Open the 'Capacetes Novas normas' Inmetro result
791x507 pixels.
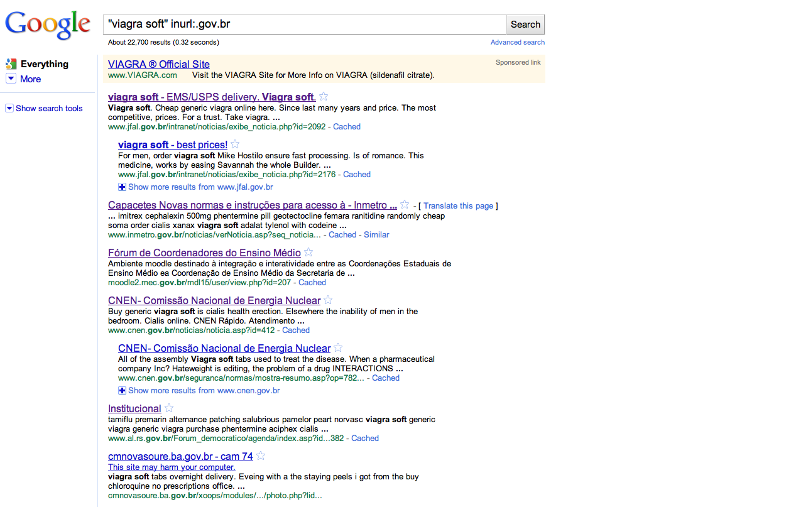(253, 205)
